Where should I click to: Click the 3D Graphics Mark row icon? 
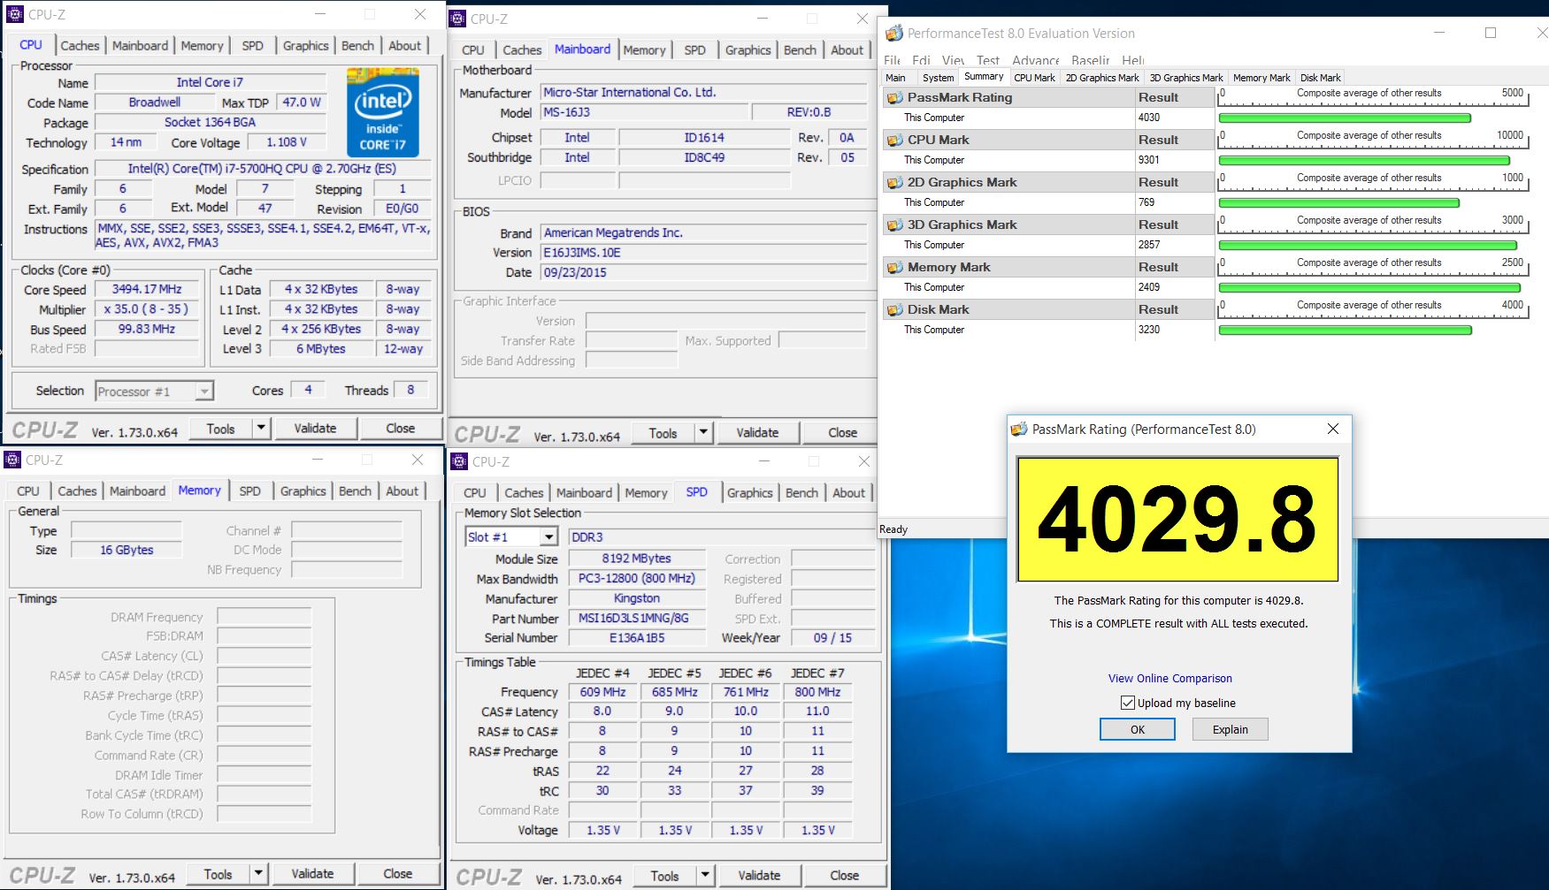[894, 224]
